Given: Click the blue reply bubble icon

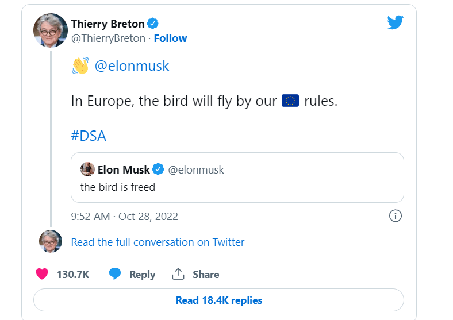Looking at the screenshot, I should click(115, 274).
